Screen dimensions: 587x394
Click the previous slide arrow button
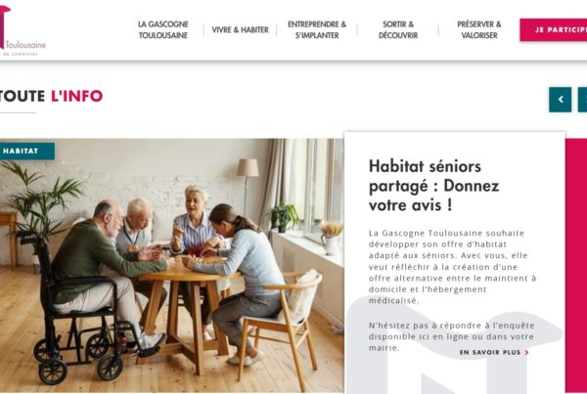click(x=560, y=100)
